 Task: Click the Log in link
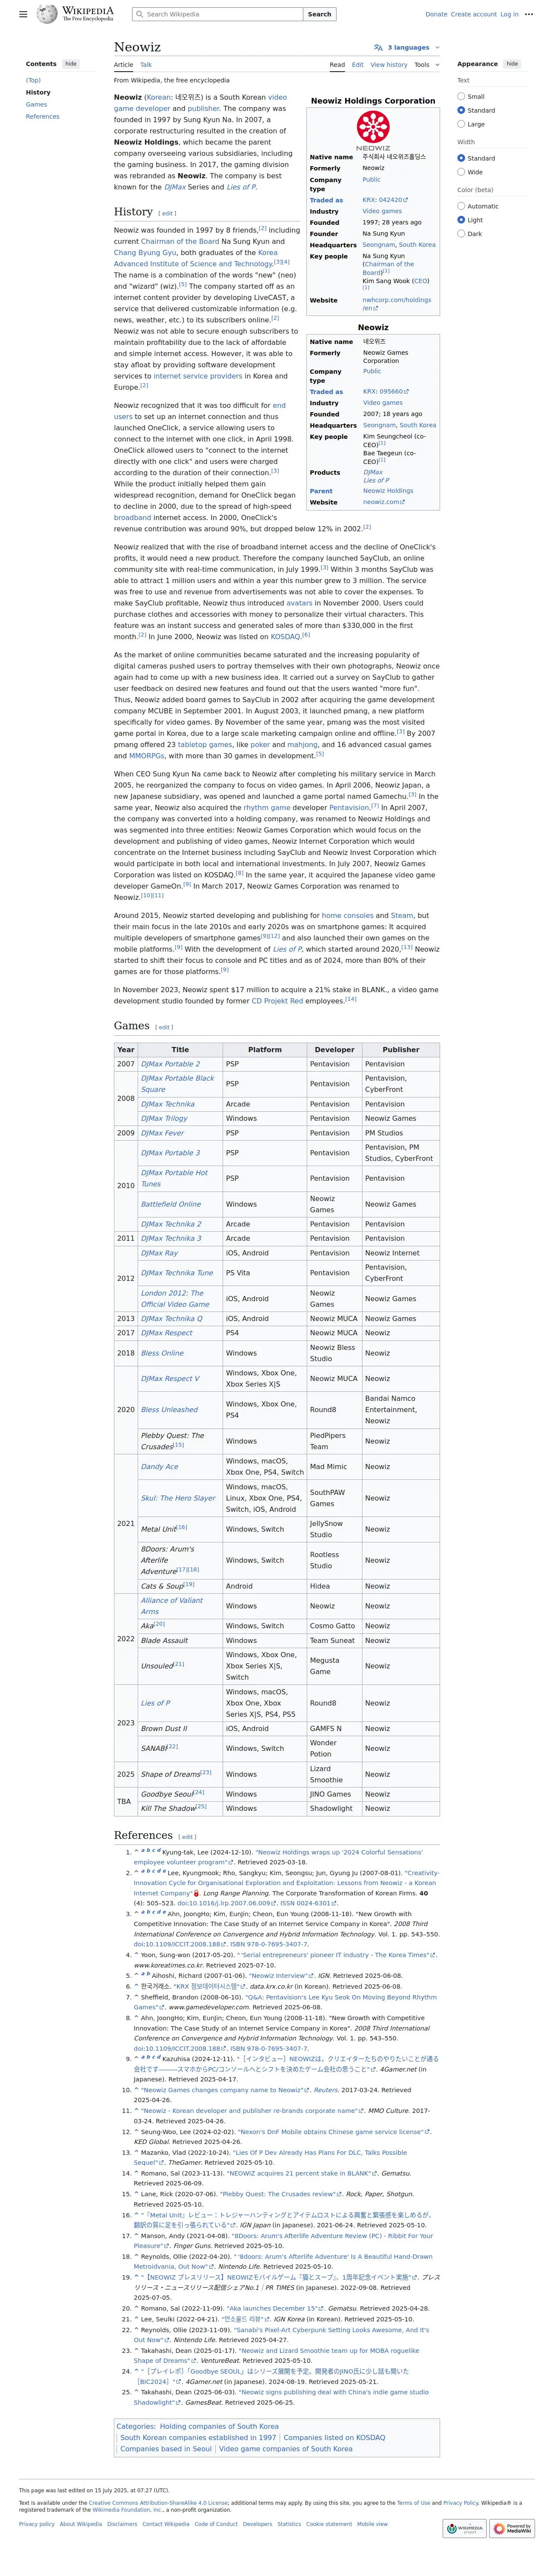click(509, 14)
